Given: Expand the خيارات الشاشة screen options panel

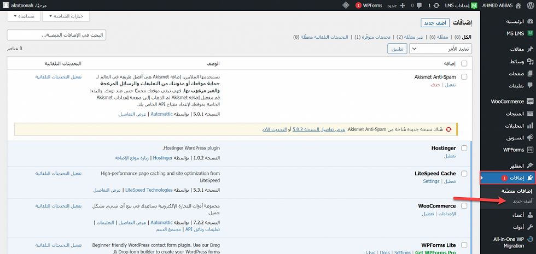Looking at the screenshot, I should [x=66, y=16].
